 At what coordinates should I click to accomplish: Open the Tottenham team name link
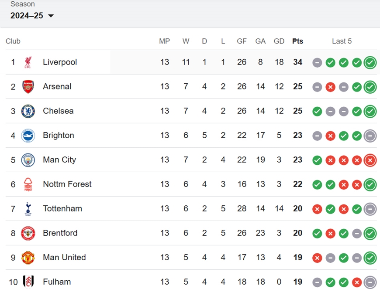[62, 208]
